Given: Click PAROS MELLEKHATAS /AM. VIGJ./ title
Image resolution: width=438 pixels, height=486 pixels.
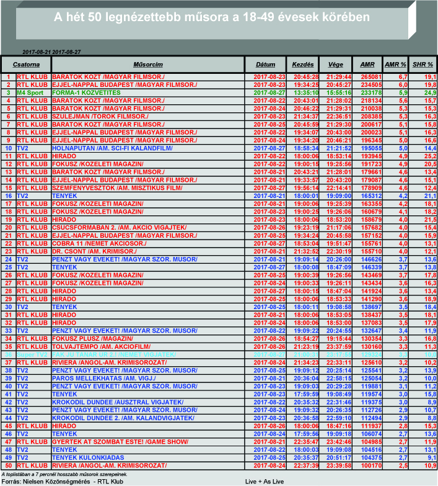Looking at the screenshot, I should (x=104, y=379).
